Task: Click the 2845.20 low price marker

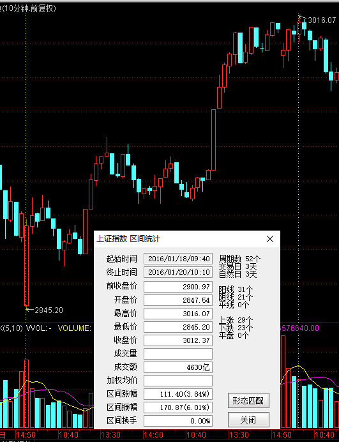Action: [49, 310]
